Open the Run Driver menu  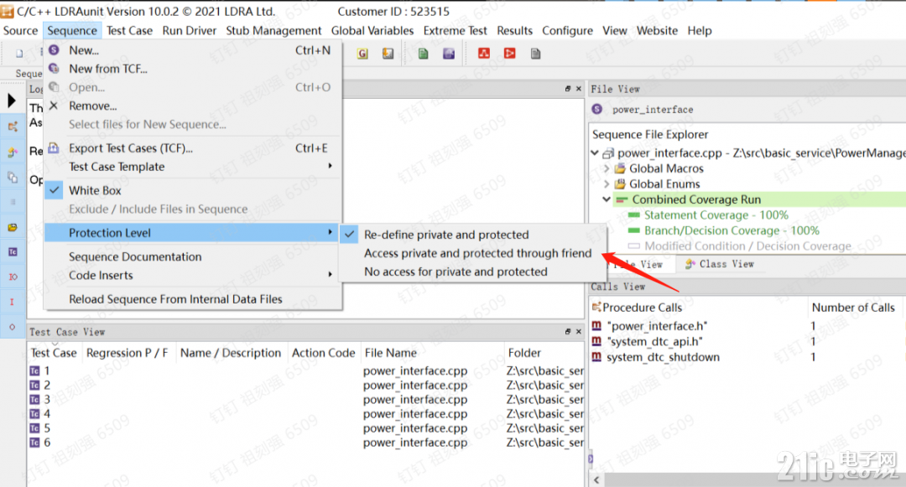(x=189, y=30)
